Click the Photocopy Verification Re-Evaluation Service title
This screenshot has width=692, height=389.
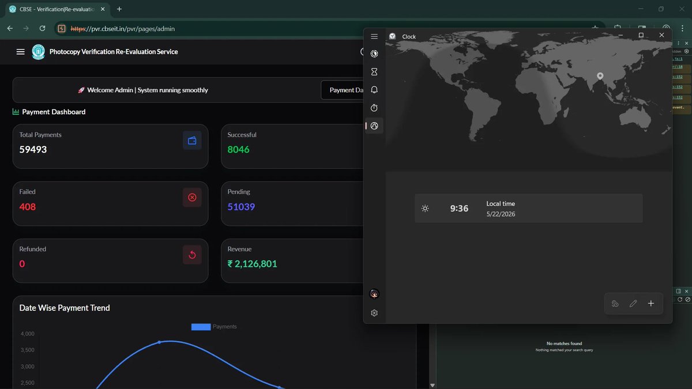(114, 52)
